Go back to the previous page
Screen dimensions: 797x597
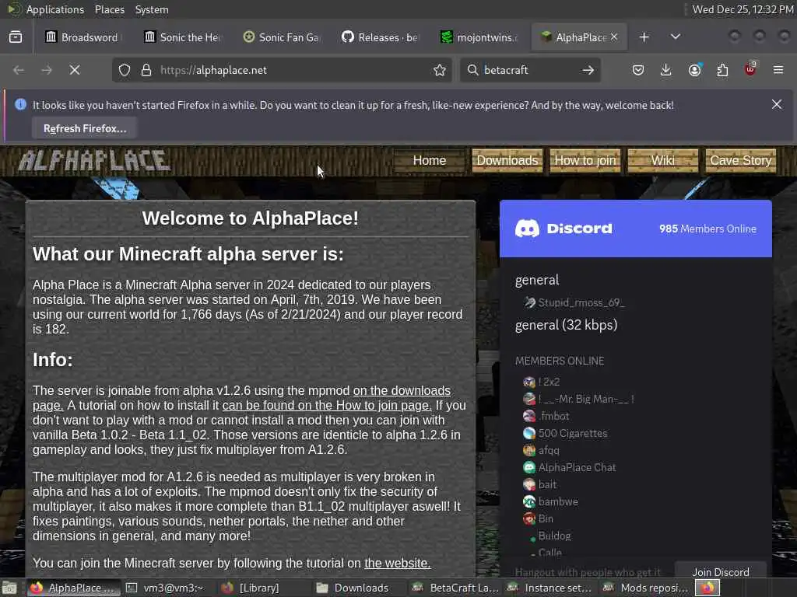tap(19, 70)
